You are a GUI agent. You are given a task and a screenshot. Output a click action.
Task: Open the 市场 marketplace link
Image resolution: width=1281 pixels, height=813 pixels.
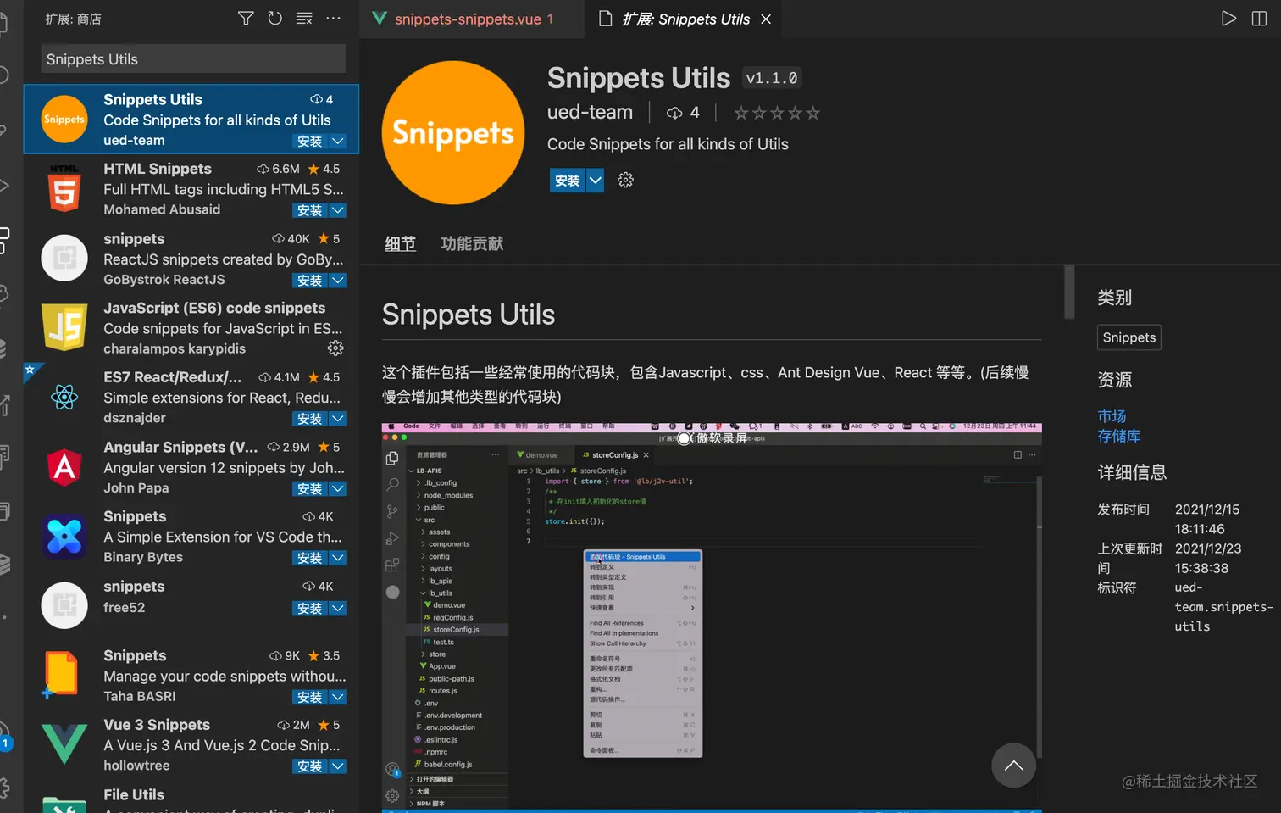click(x=1112, y=416)
